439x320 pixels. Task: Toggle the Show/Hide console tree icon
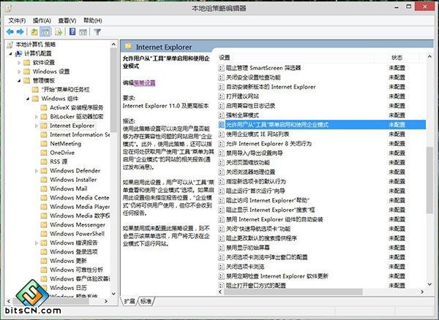[45, 32]
